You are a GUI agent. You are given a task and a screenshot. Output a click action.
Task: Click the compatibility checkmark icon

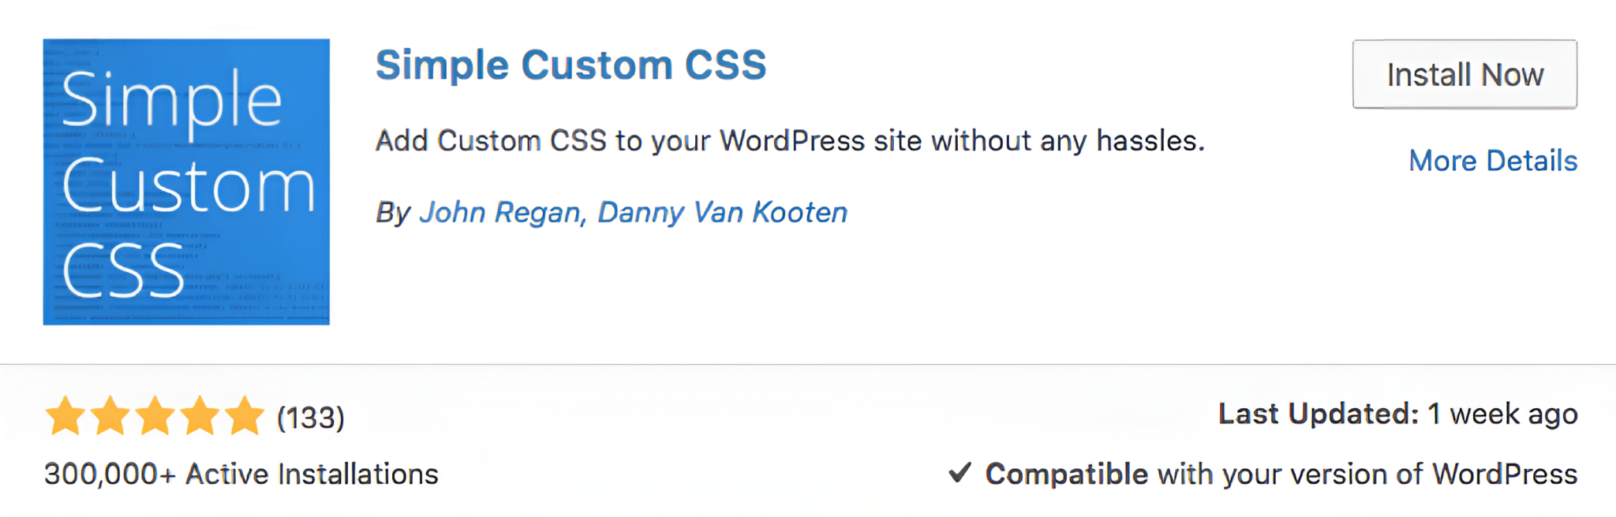(x=960, y=473)
